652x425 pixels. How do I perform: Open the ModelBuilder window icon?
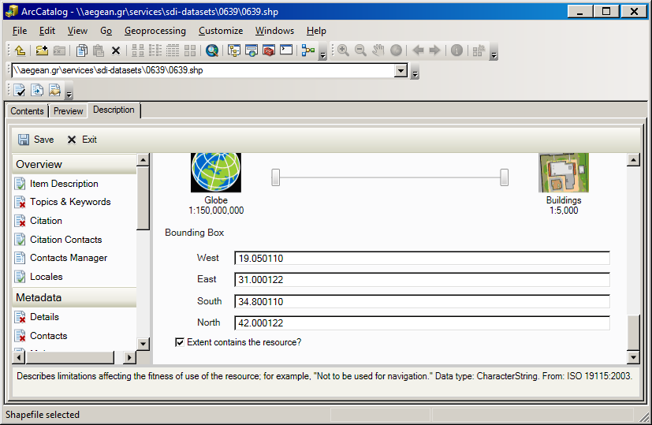point(308,50)
